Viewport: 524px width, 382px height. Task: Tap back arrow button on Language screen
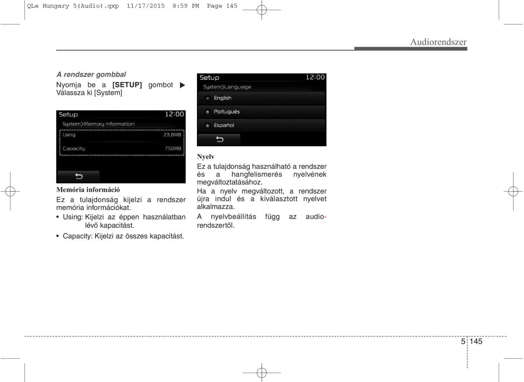(219, 140)
